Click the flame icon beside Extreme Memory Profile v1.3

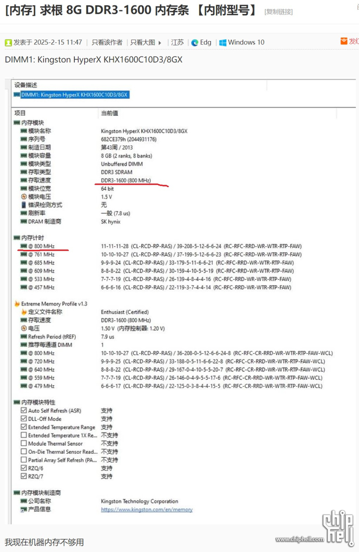coord(17,303)
